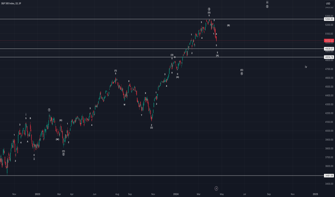The height and width of the screenshot is (197, 335).
Task: Click the Aug time axis label
Action: pyautogui.click(x=117, y=194)
